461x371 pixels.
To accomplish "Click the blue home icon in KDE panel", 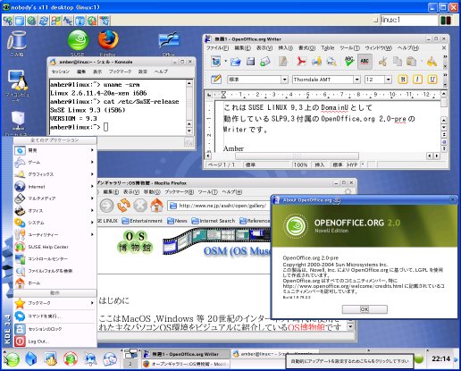I will (31, 358).
